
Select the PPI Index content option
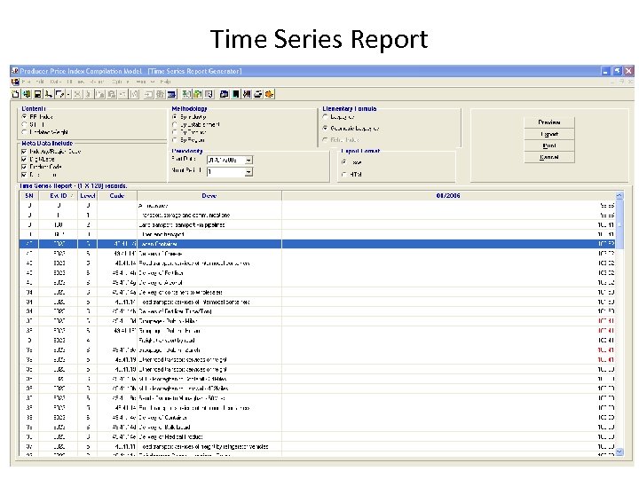[x=25, y=116]
